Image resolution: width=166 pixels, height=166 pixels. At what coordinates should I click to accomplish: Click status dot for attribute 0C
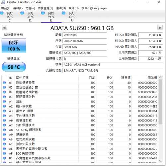click(x=4, y=97)
